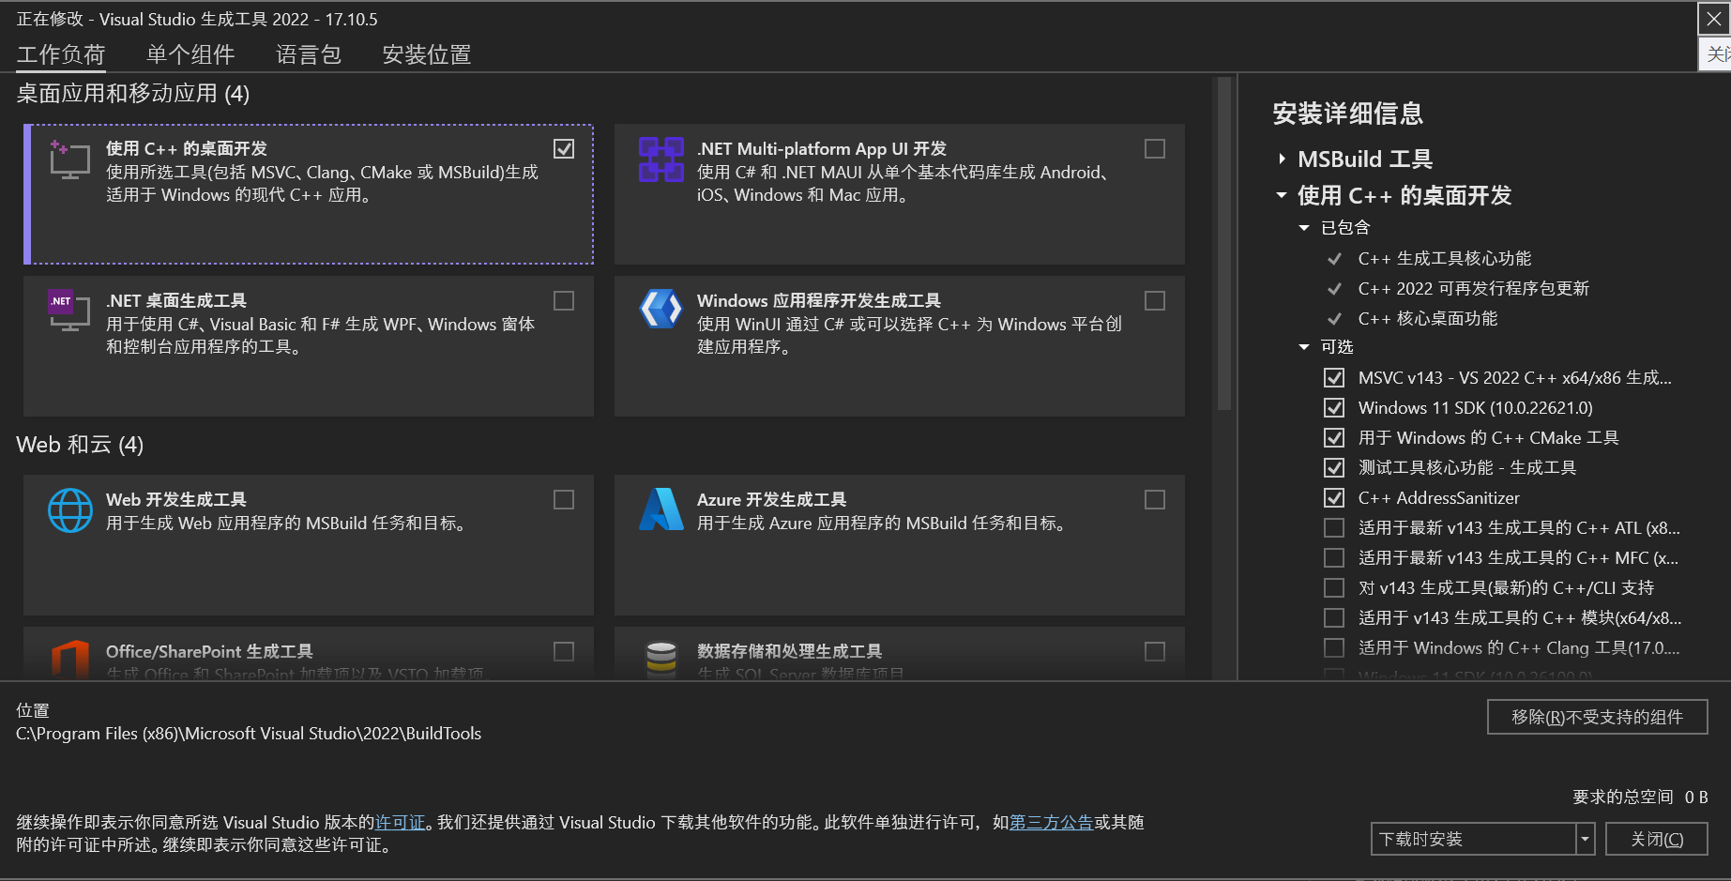1731x881 pixels.
Task: Disable the Windows 11 SDK (10.0.22621.0) option
Action: pos(1334,408)
